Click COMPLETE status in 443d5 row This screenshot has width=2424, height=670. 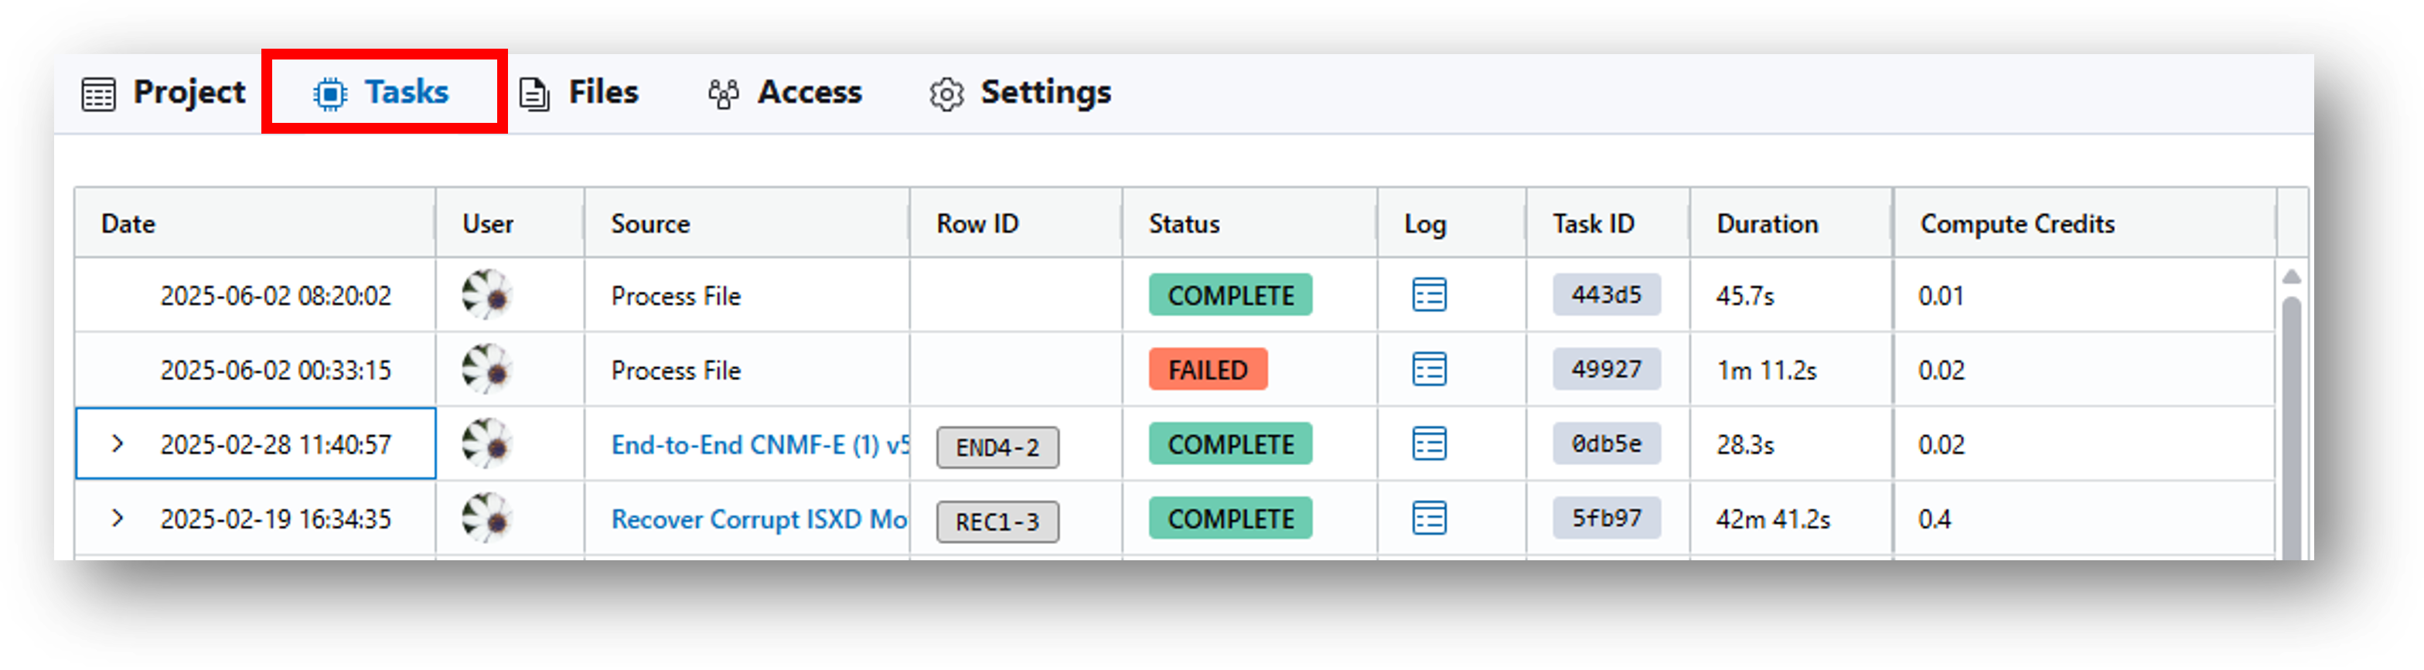pos(1231,294)
